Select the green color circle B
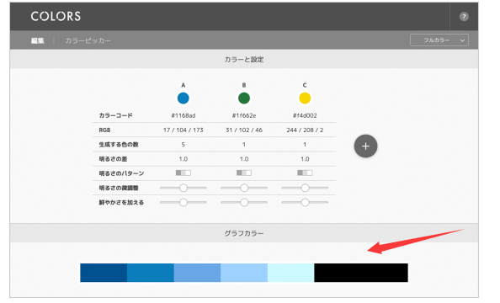Image resolution: width=500 pixels, height=303 pixels. 244,98
